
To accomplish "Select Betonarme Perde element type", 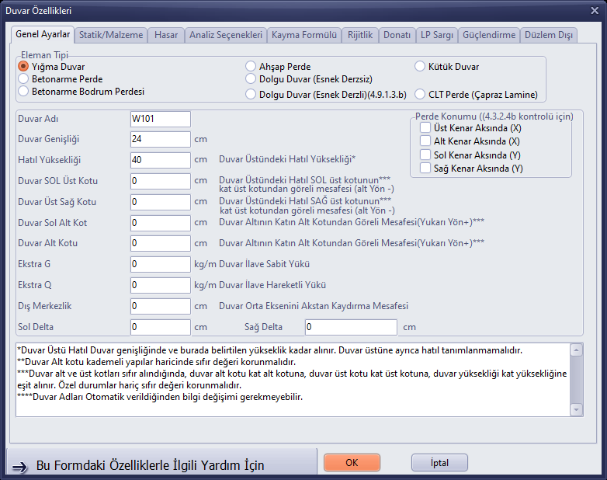I will pyautogui.click(x=23, y=78).
